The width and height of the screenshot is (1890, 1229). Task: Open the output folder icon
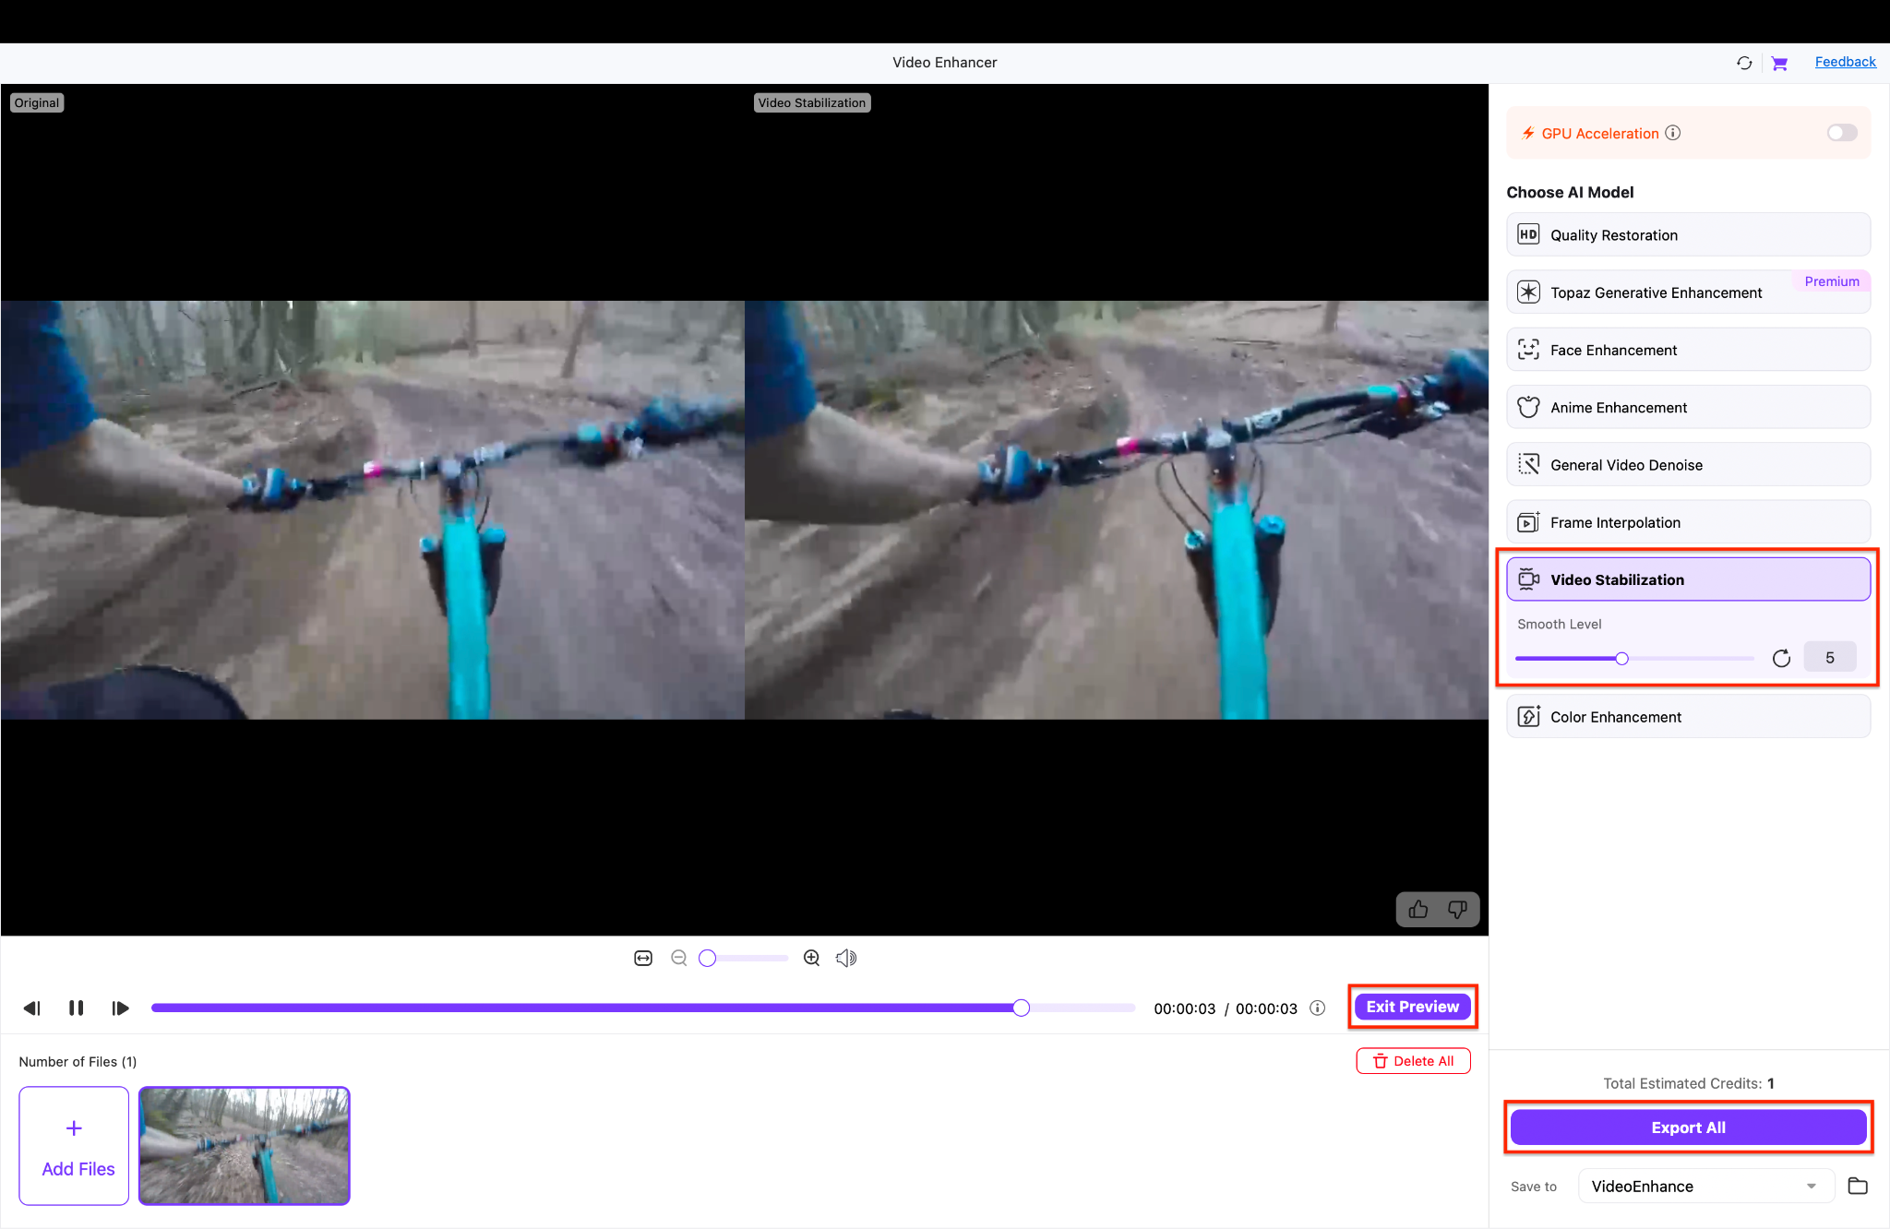pos(1858,1186)
